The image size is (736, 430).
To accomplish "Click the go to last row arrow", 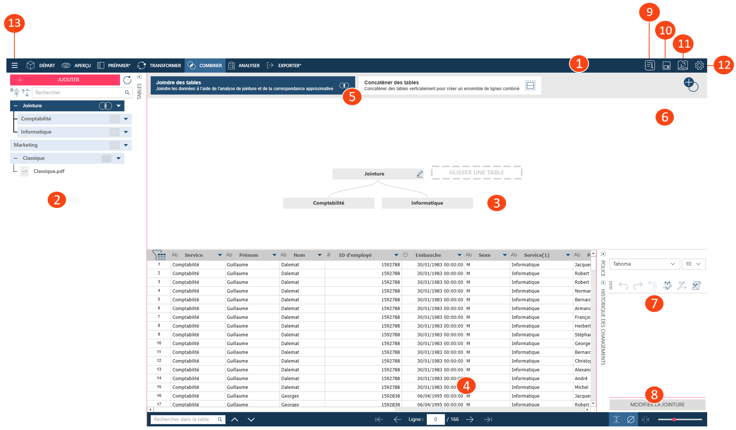I will [x=488, y=419].
